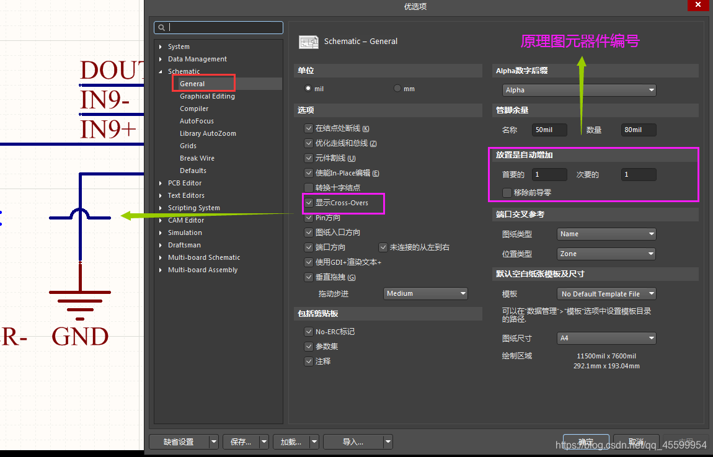The height and width of the screenshot is (457, 713).
Task: Expand the Draftsman tree node
Action: 161,245
